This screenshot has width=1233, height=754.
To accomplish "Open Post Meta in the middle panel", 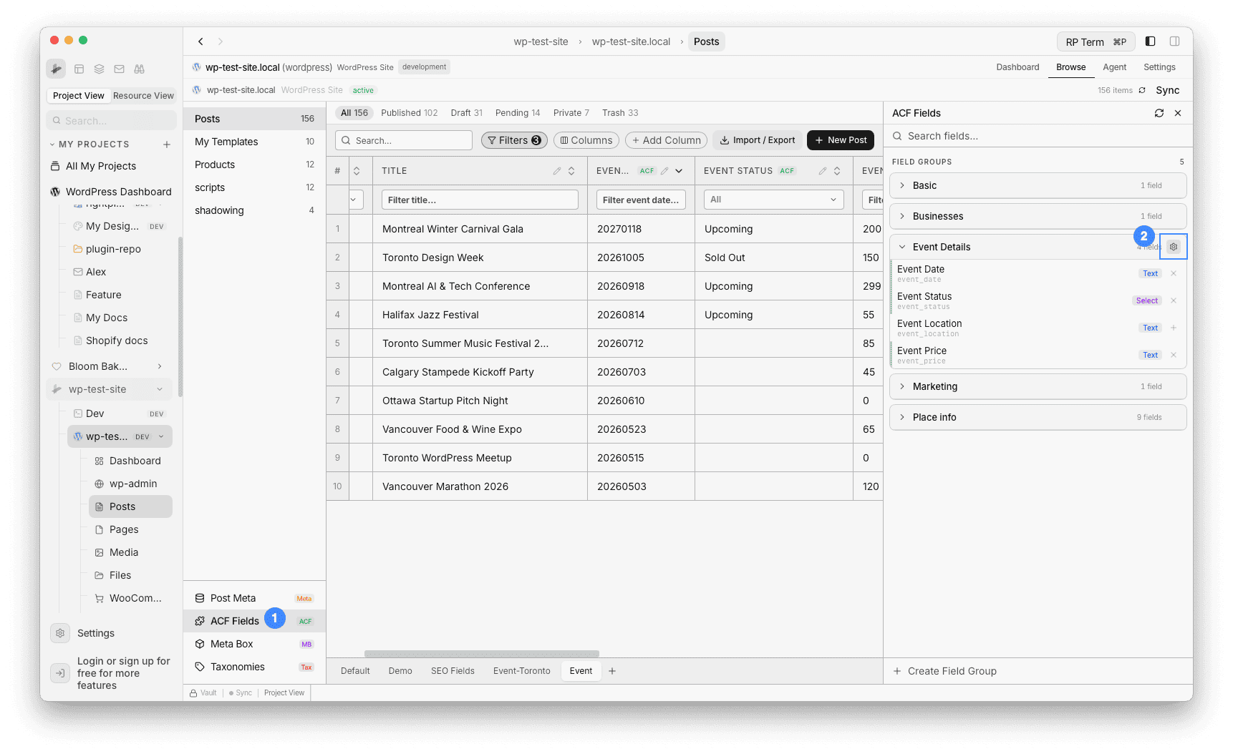I will [254, 598].
